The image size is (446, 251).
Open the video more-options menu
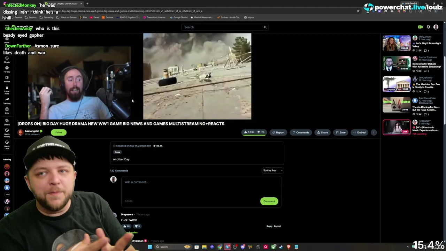click(374, 132)
